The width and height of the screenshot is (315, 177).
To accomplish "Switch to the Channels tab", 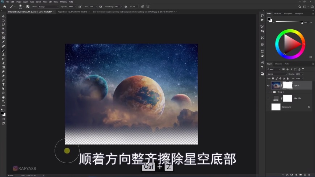I will 278,64.
